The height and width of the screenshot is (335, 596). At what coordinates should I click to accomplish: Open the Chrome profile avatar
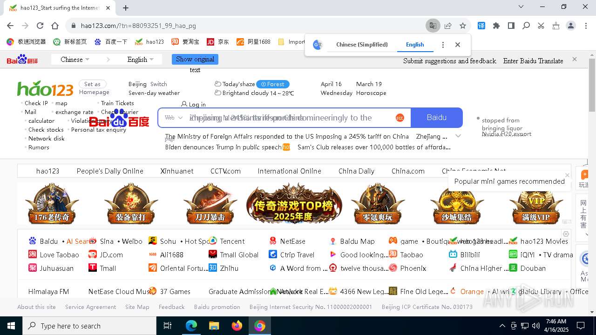(571, 26)
